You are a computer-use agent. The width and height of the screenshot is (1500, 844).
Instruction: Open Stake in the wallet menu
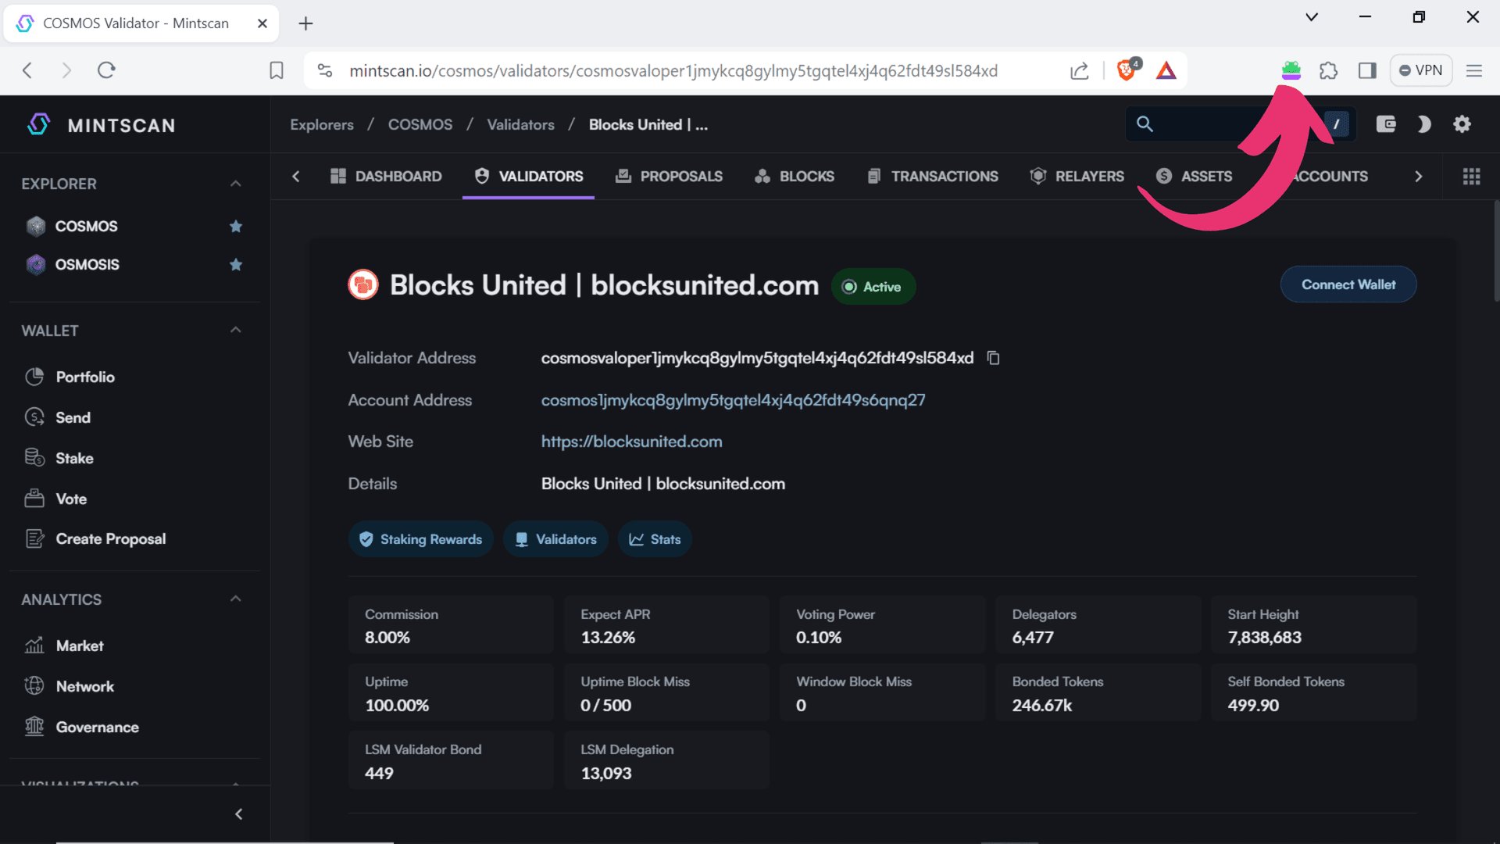[74, 459]
